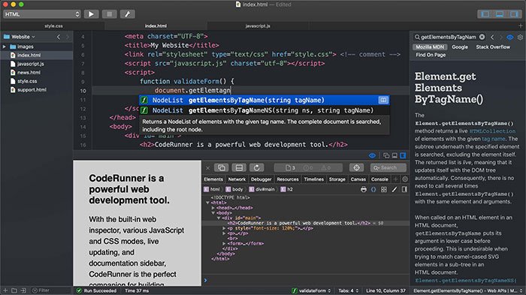Expand the form node in DOM tree
Image resolution: width=526 pixels, height=295 pixels.
[224, 244]
